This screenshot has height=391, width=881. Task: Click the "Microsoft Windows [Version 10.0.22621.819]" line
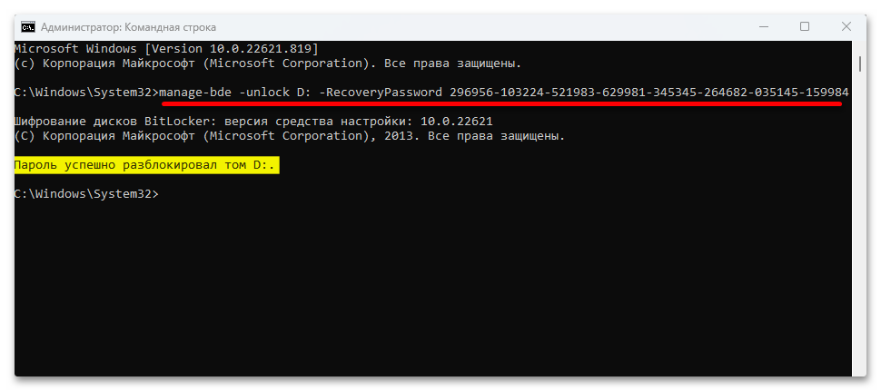pyautogui.click(x=165, y=47)
